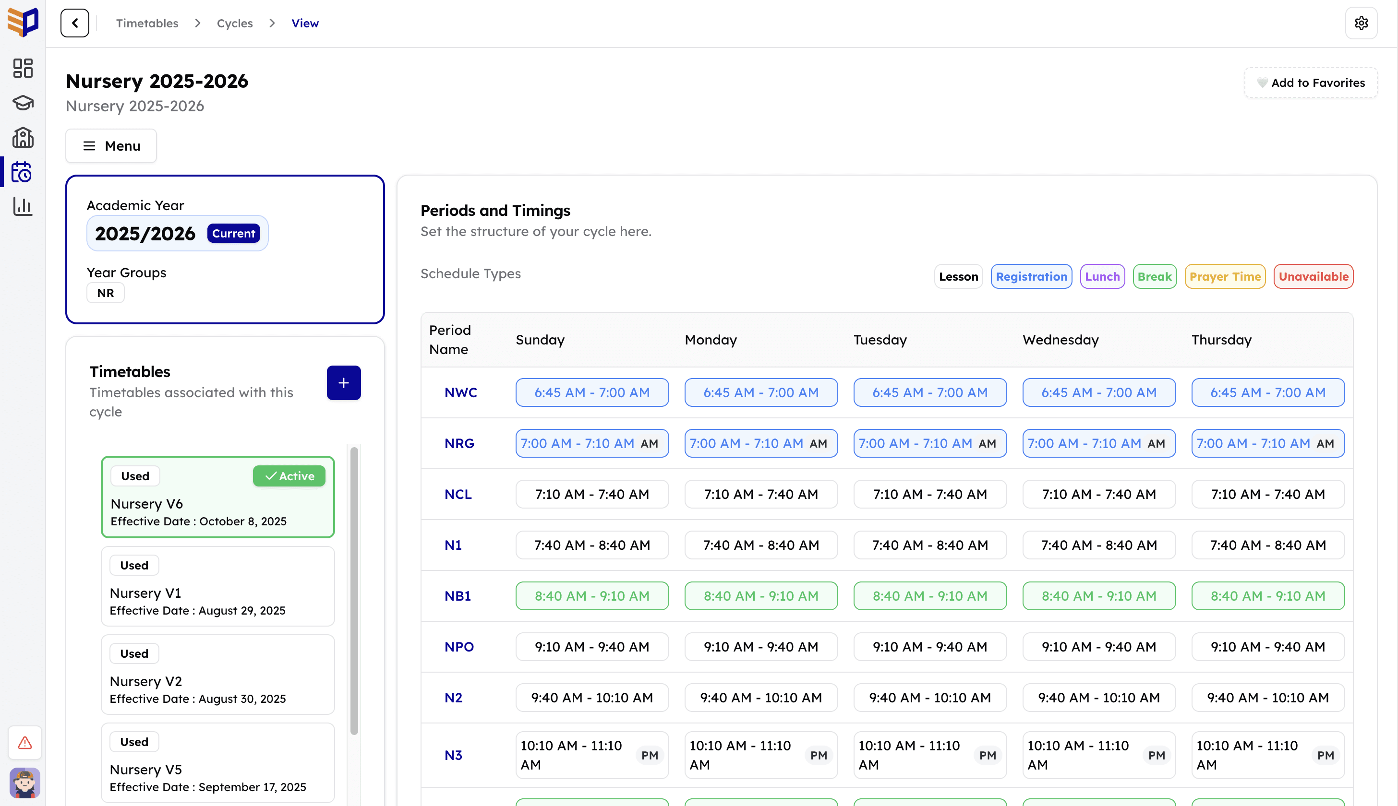Click the NWC period name
1398x806 pixels.
461,392
